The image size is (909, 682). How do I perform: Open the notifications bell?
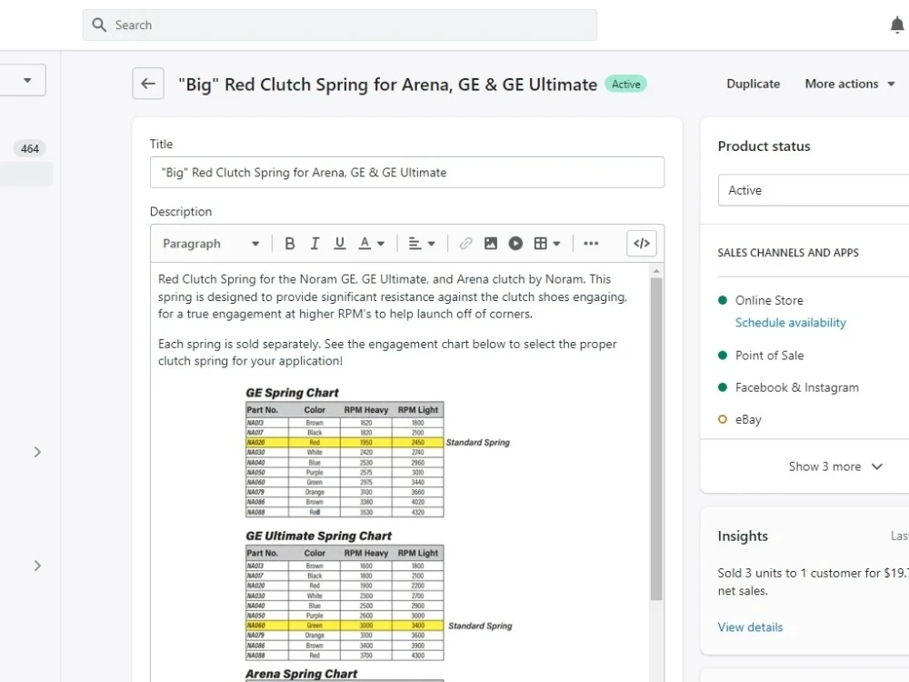(897, 25)
